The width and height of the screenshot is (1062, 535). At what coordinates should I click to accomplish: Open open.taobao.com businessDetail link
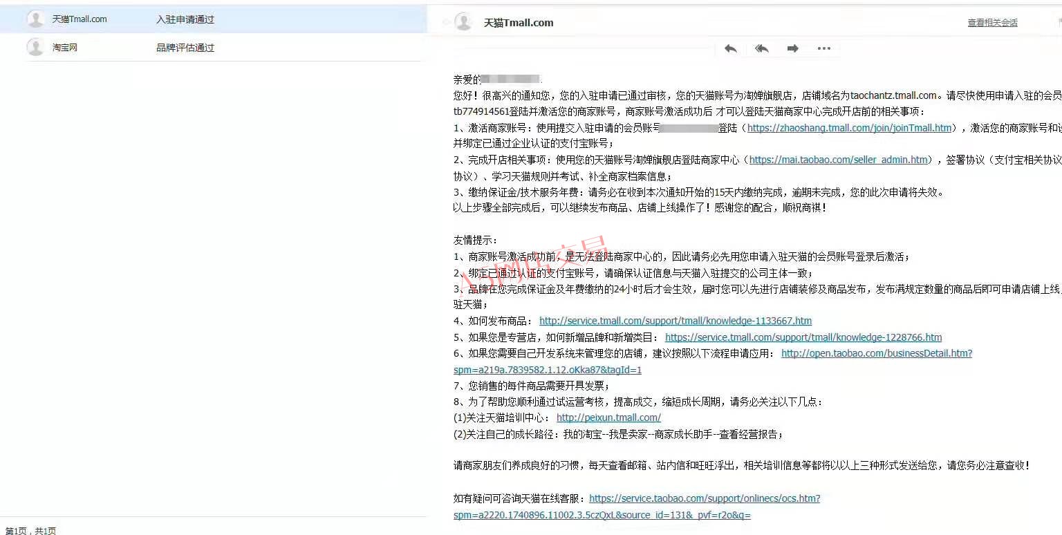pos(877,353)
